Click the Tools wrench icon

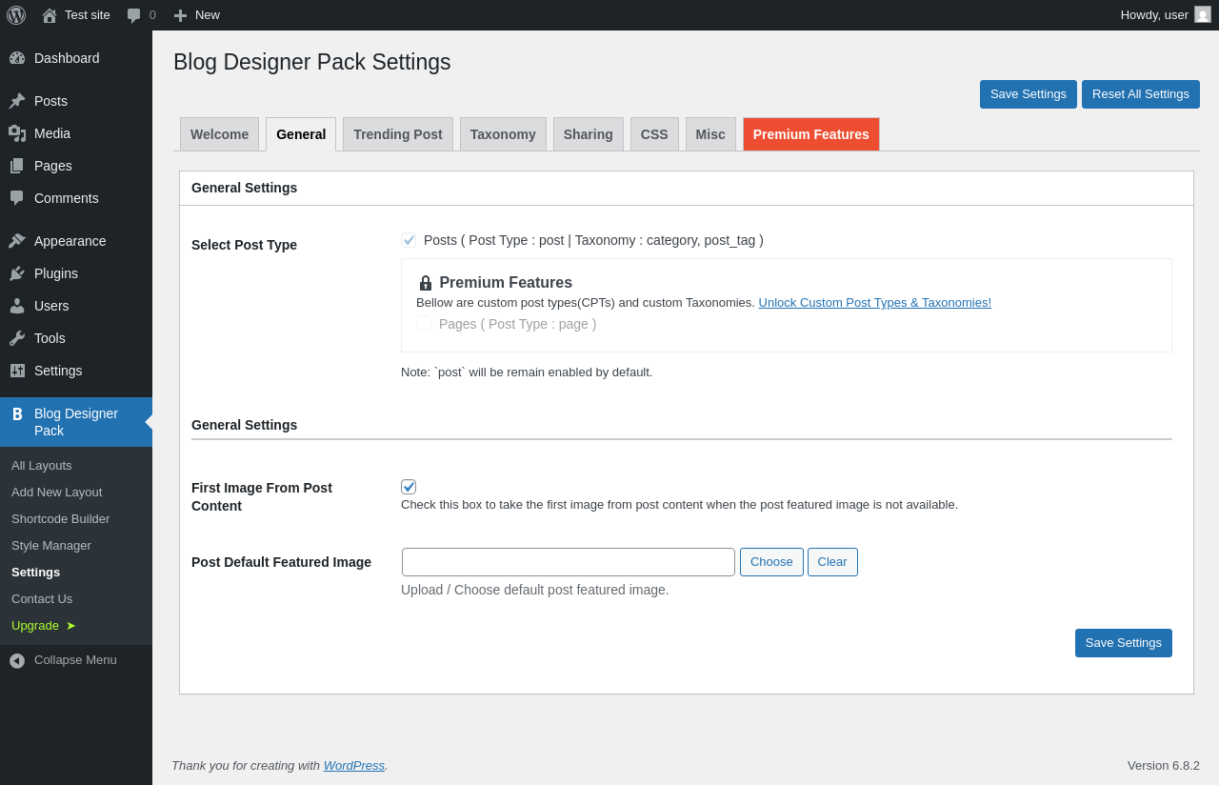pos(17,338)
